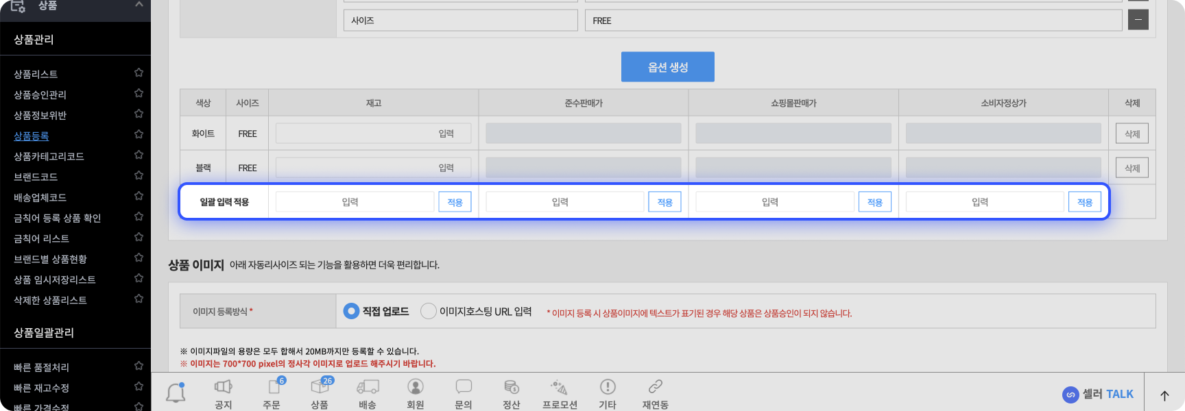Image resolution: width=1185 pixels, height=411 pixels.
Task: Open the 회원 members icon
Action: 416,388
